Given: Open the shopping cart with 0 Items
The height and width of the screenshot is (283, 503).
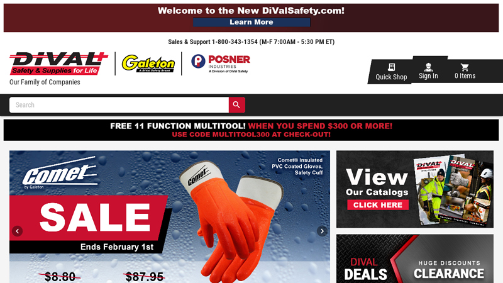Looking at the screenshot, I should click(x=465, y=71).
